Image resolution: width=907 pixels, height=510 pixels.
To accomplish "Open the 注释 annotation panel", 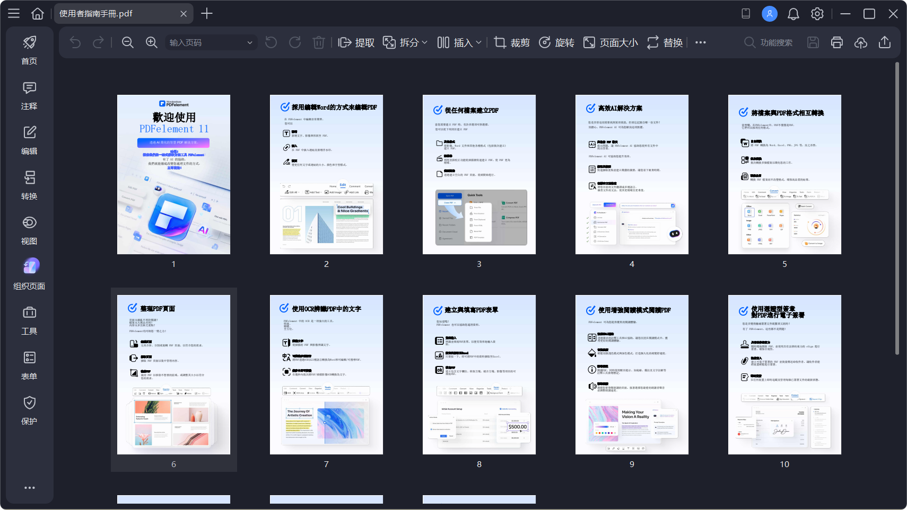I will click(29, 95).
